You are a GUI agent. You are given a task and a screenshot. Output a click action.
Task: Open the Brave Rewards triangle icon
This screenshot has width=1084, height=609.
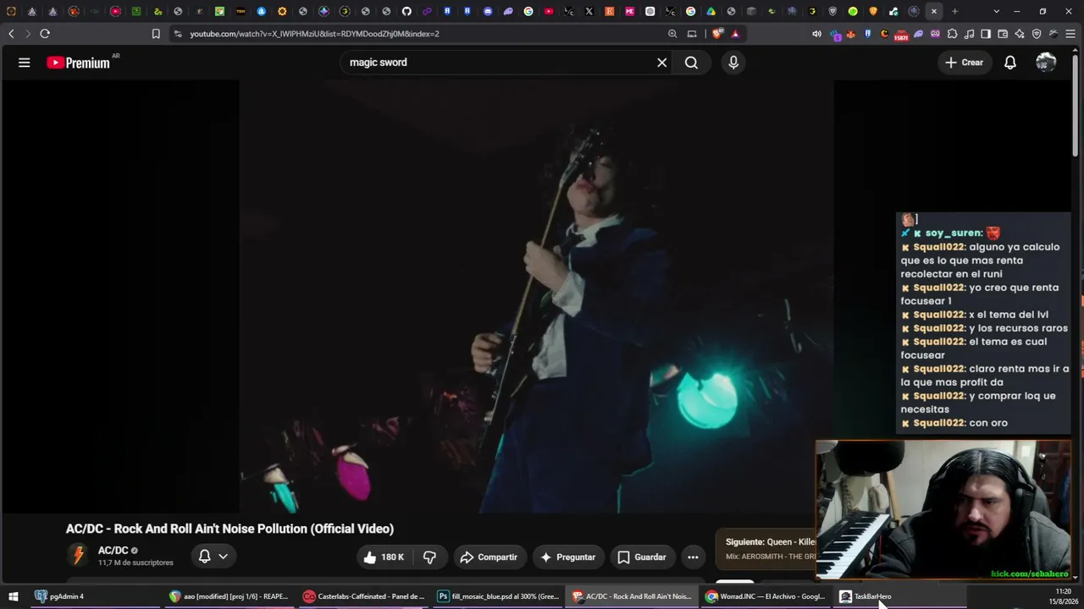(735, 34)
